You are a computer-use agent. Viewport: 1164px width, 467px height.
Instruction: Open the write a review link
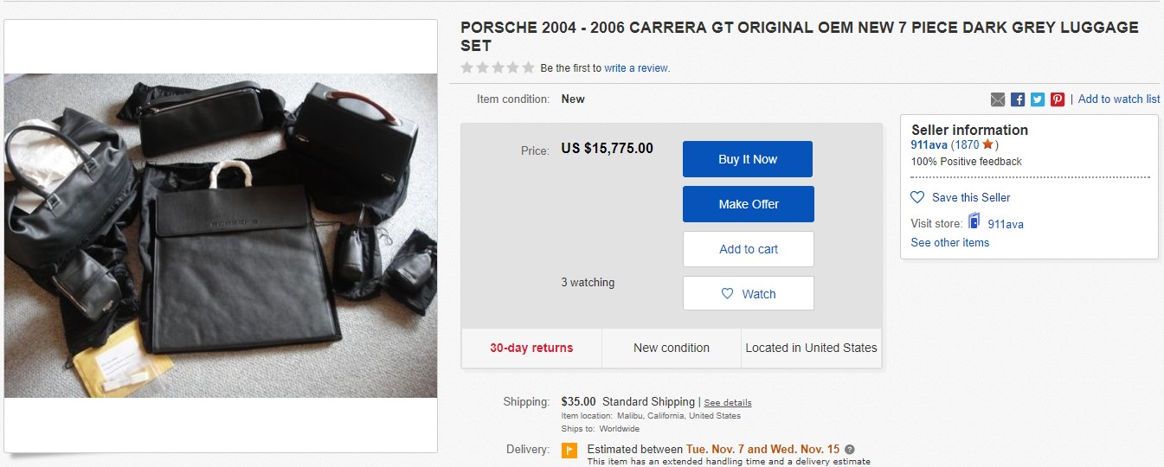(x=637, y=68)
